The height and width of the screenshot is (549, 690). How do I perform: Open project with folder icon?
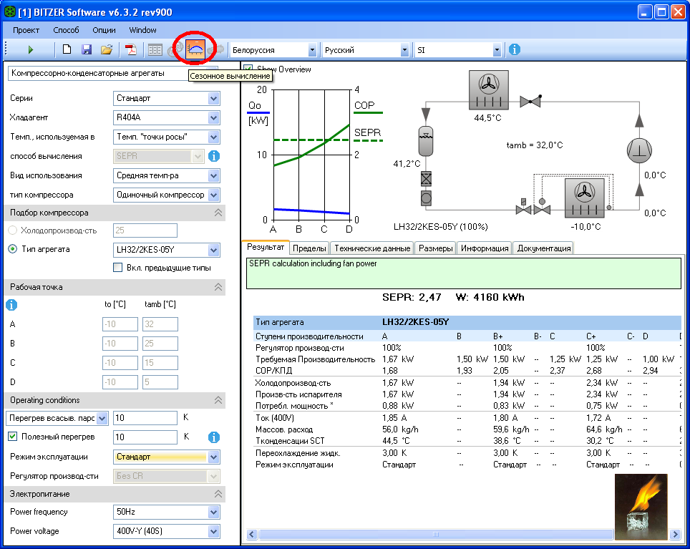(107, 49)
